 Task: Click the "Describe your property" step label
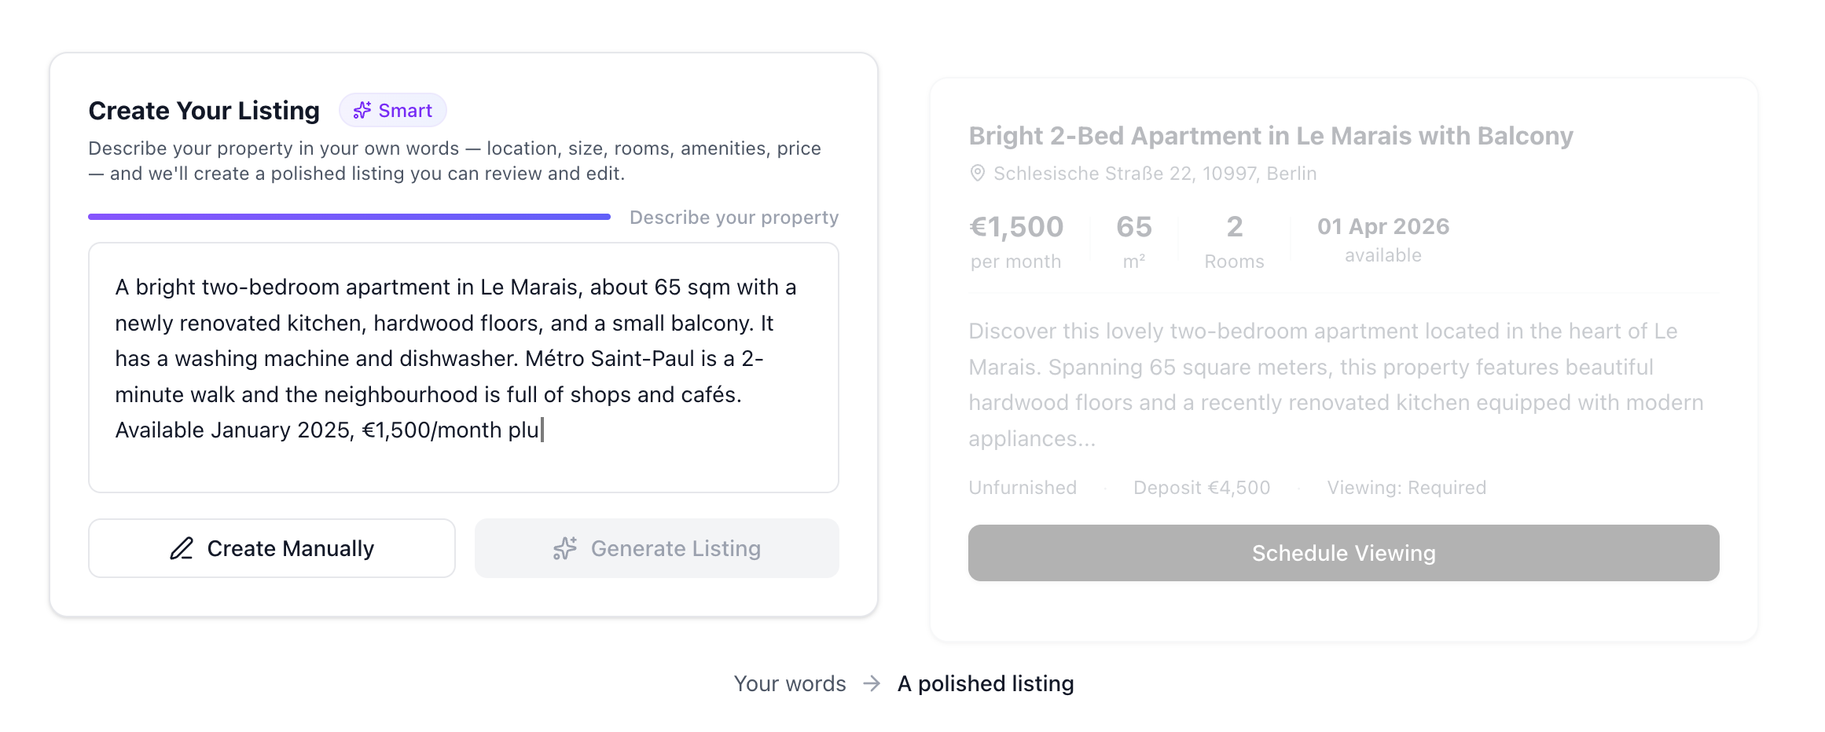tap(733, 218)
